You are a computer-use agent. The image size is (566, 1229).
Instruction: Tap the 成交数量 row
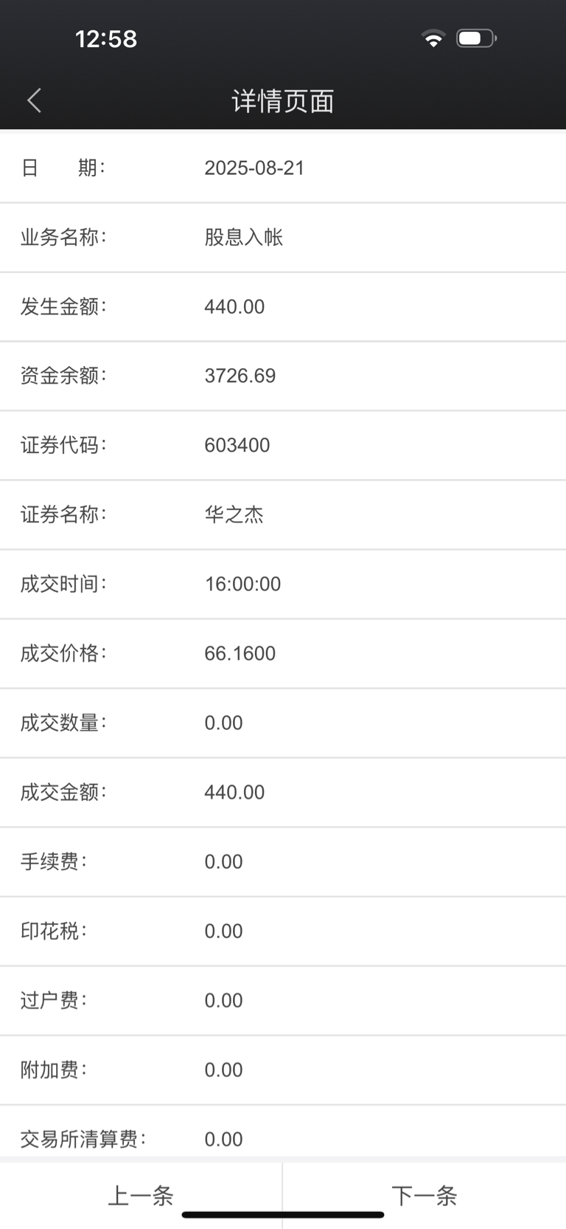pos(283,723)
